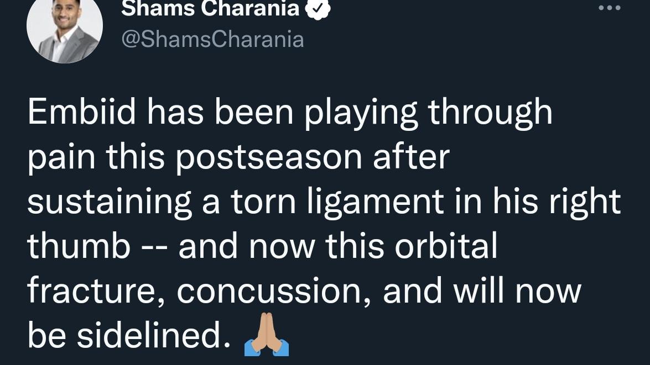Screen dimensions: 650x365
Task: Visit the @ShamsCharania handle
Action: tap(212, 39)
